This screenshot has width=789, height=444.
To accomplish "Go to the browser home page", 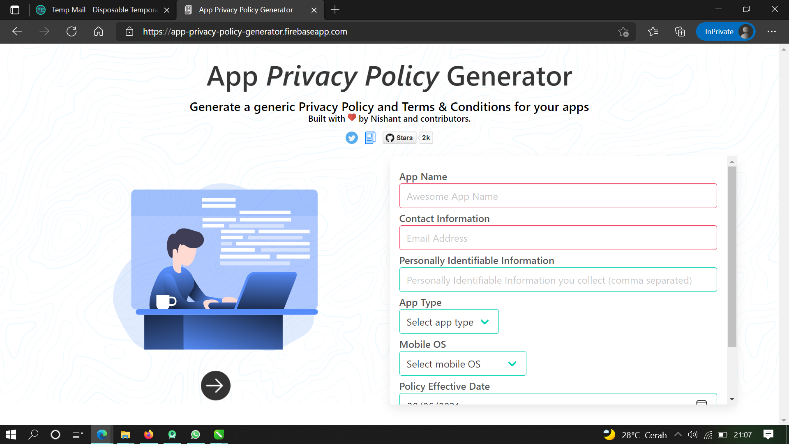I will (x=99, y=32).
